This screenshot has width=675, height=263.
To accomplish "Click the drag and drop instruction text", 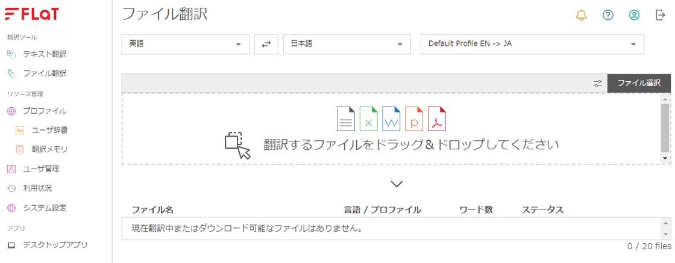I will point(411,144).
